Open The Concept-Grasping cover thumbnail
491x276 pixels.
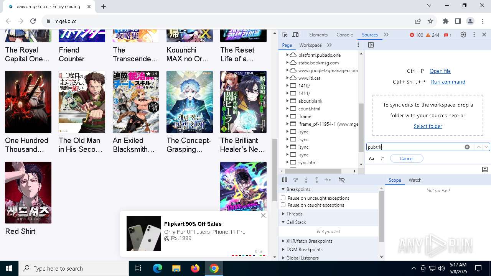tap(189, 102)
